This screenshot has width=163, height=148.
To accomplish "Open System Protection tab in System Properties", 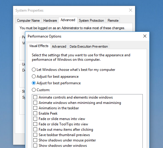I will tap(91, 21).
